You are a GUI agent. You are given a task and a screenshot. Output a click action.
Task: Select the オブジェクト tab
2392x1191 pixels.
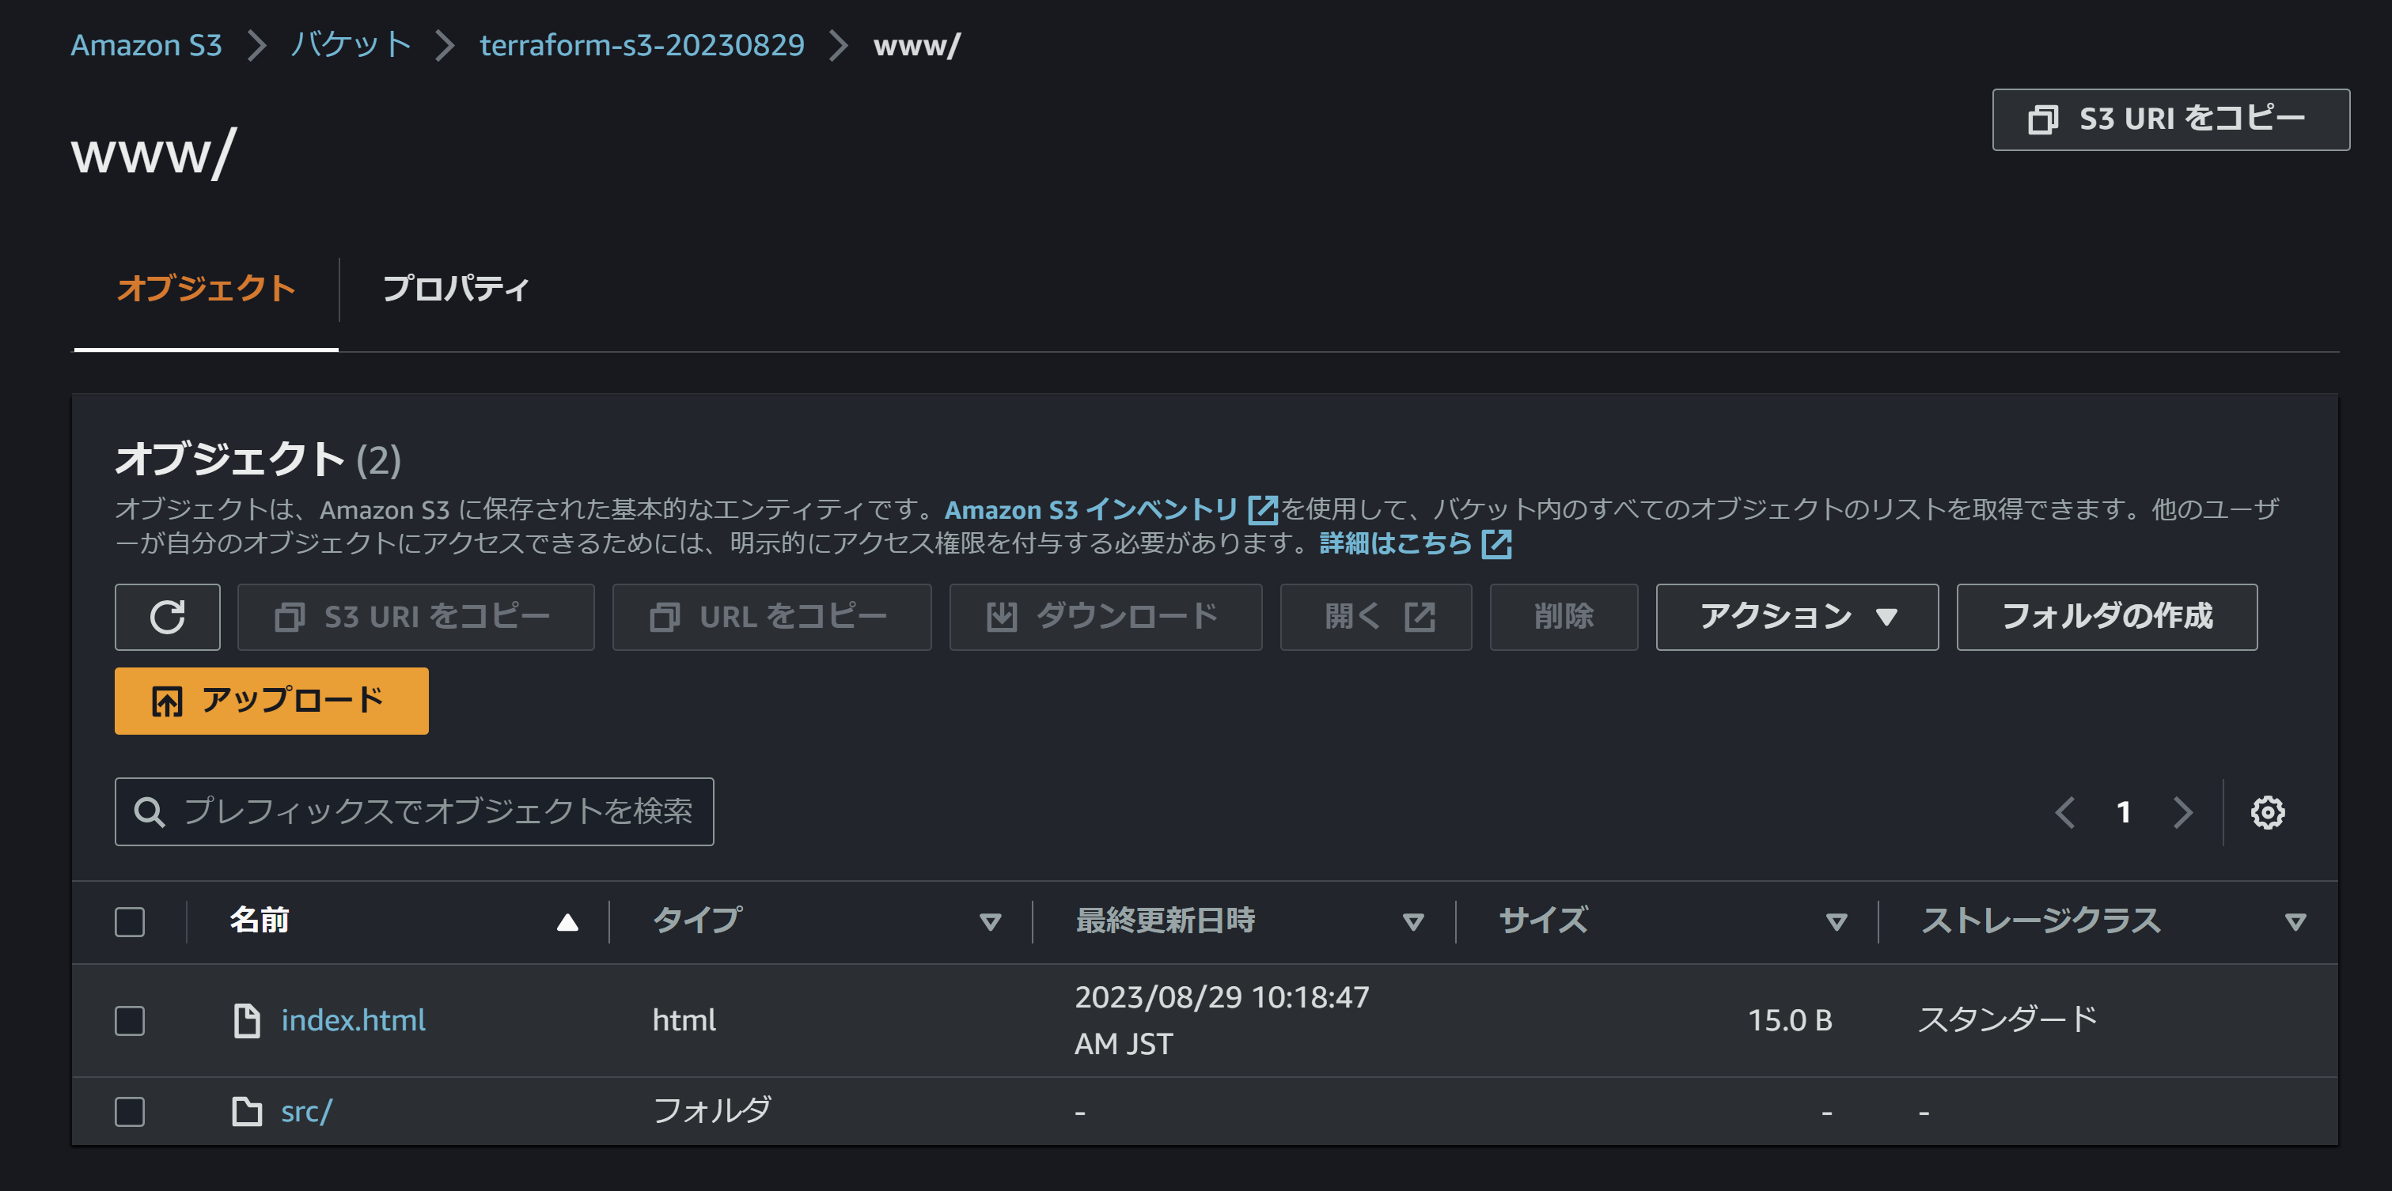tap(207, 289)
